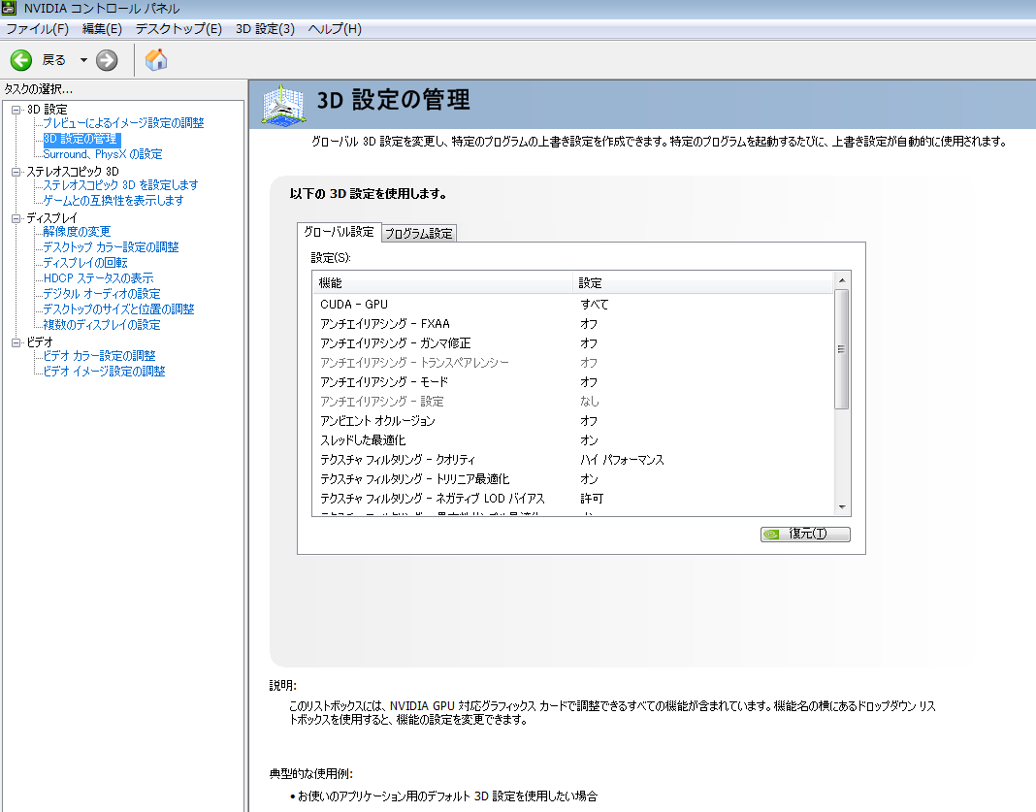Click the NVIDIA Control Panel title icon
This screenshot has width=1036, height=812.
point(9,9)
